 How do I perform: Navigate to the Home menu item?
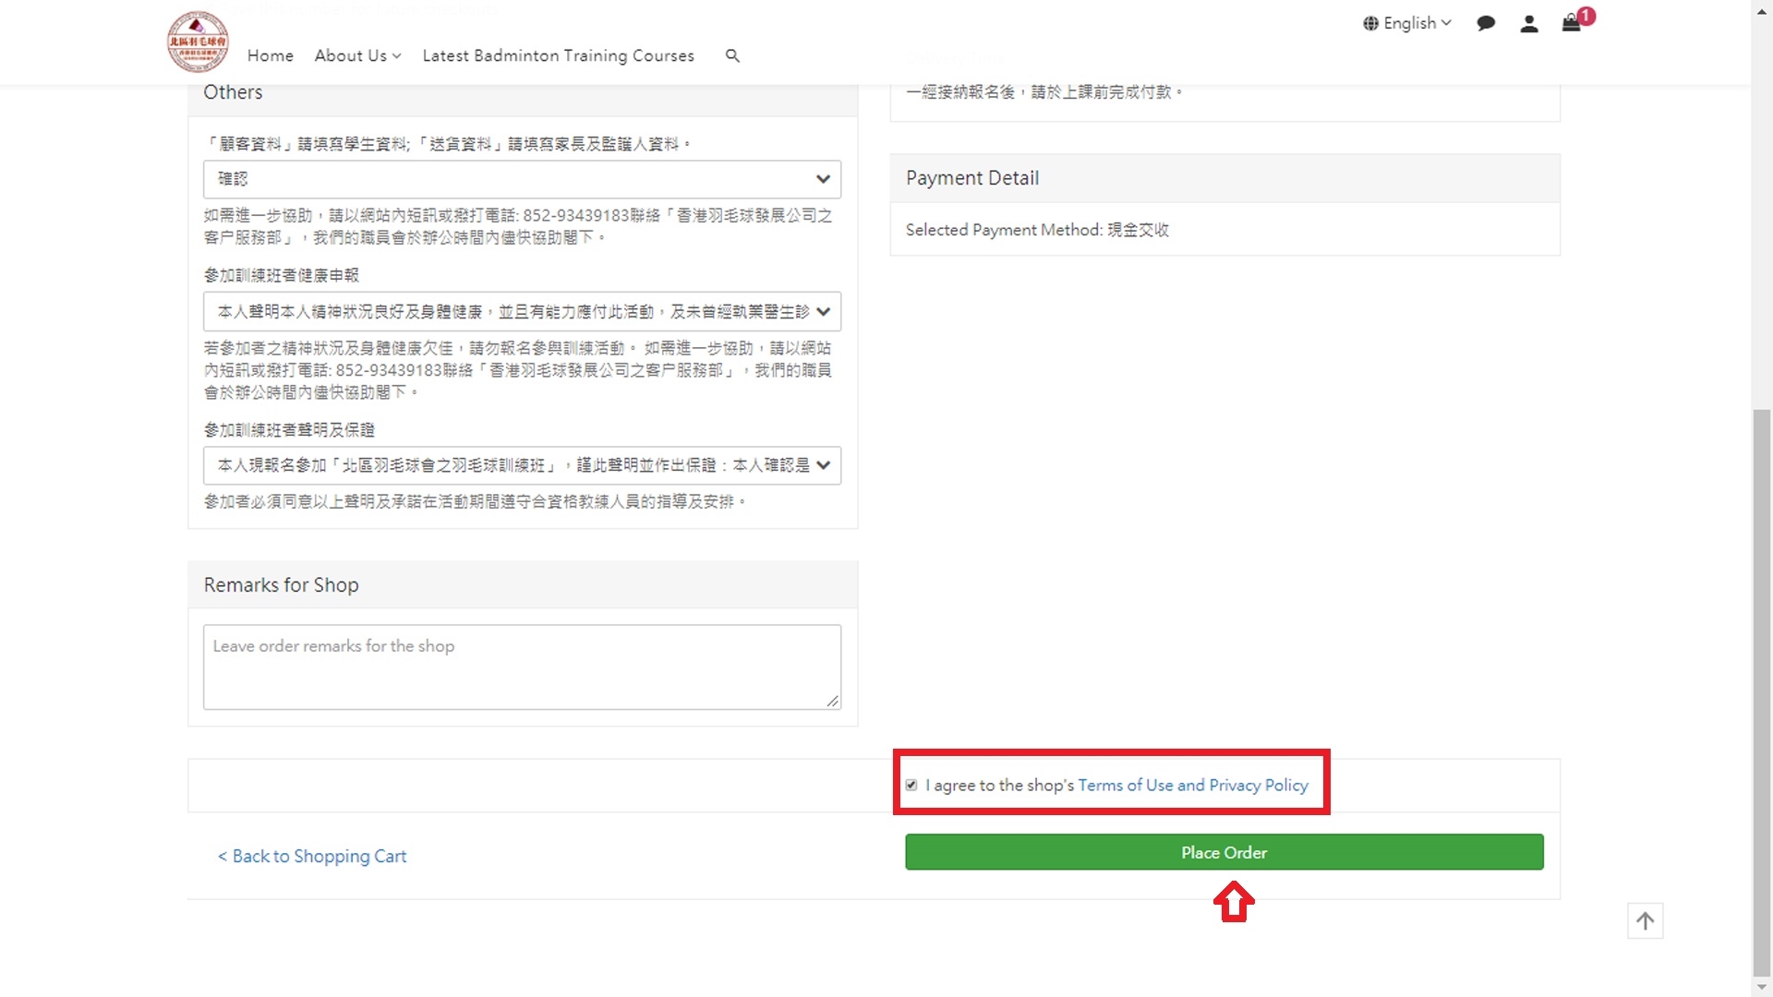pyautogui.click(x=270, y=55)
